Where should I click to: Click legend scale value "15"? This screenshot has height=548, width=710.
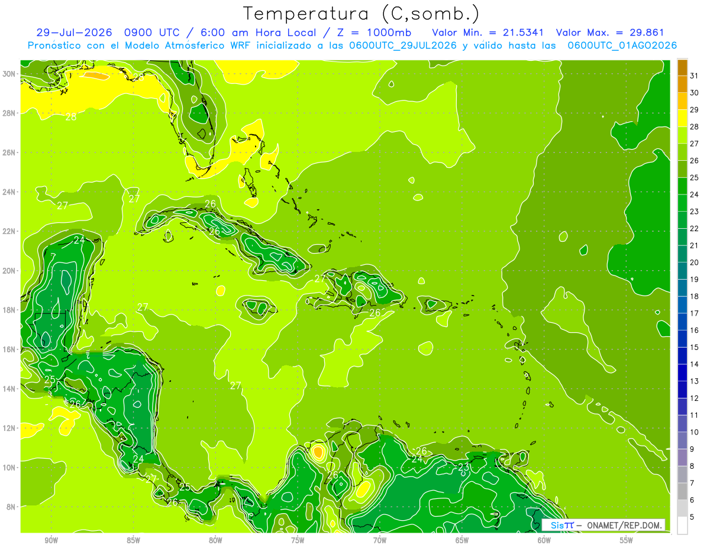click(x=695, y=347)
